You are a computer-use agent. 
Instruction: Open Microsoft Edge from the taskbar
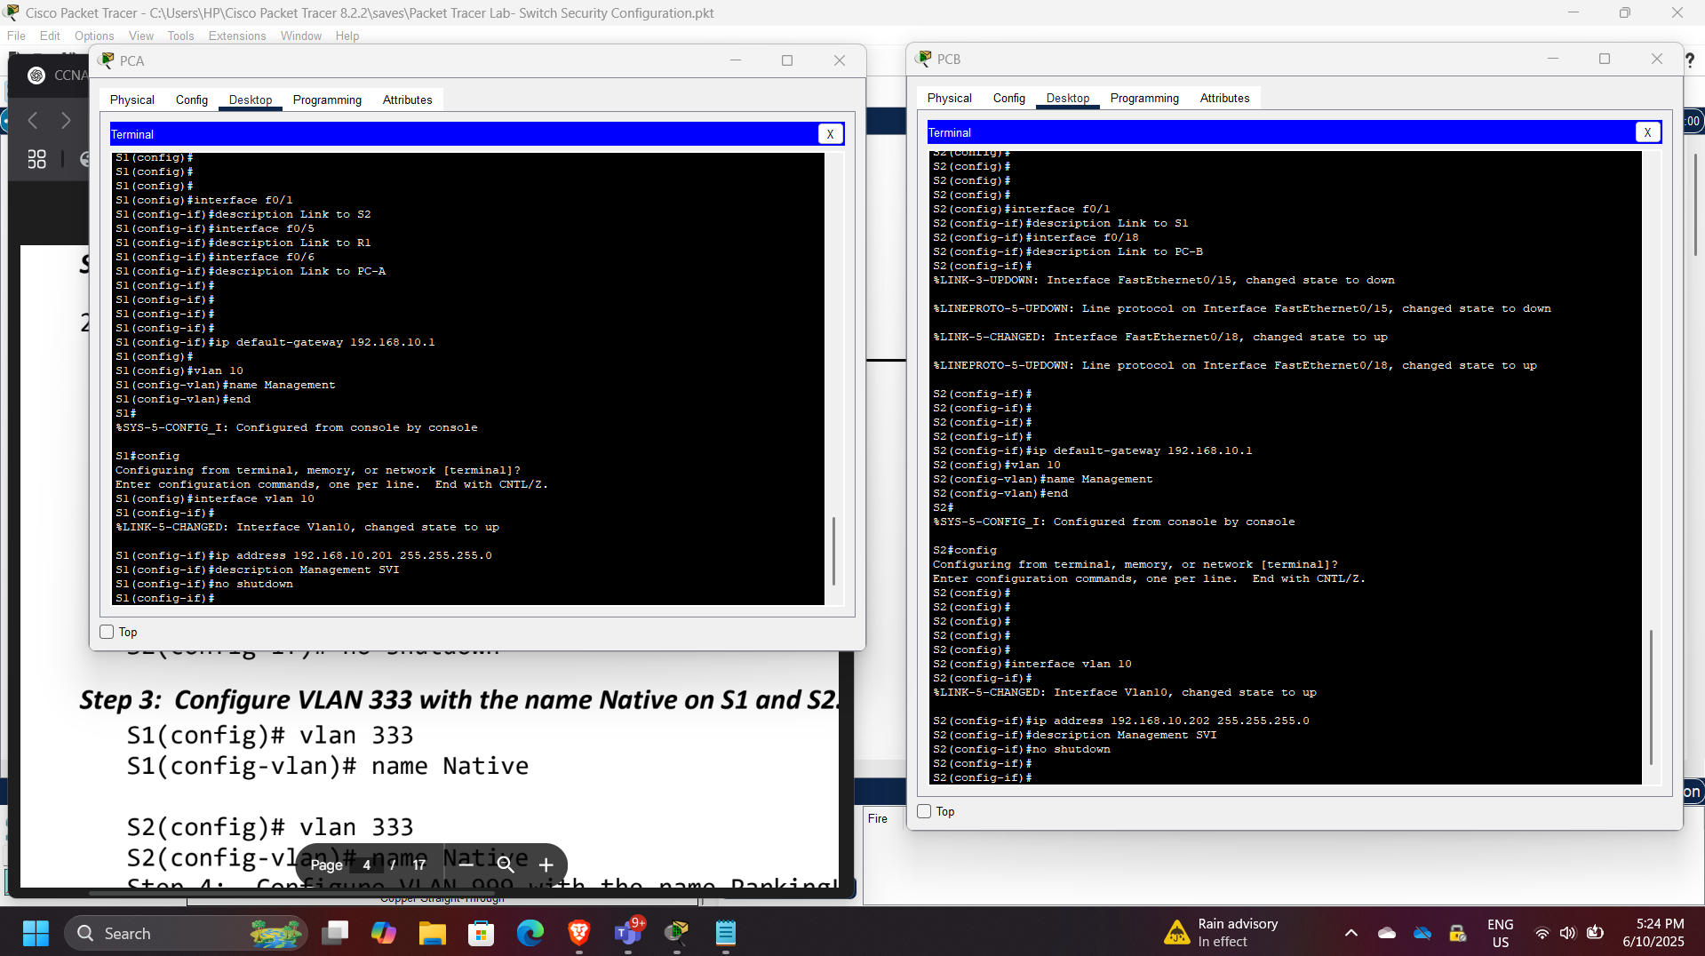pyautogui.click(x=530, y=933)
